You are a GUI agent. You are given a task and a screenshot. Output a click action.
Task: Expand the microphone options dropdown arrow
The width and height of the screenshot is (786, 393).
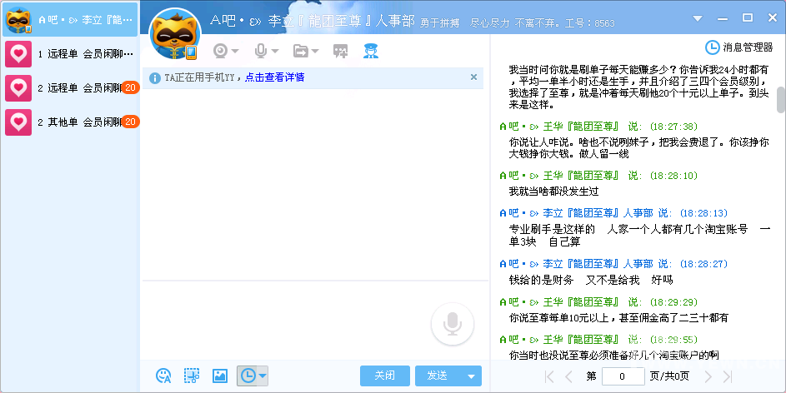(275, 51)
